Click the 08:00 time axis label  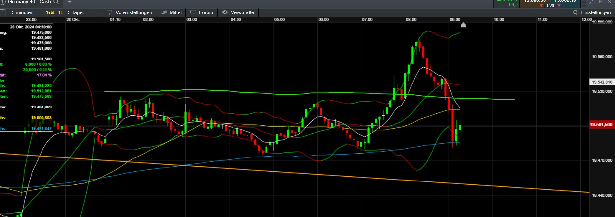[411, 20]
